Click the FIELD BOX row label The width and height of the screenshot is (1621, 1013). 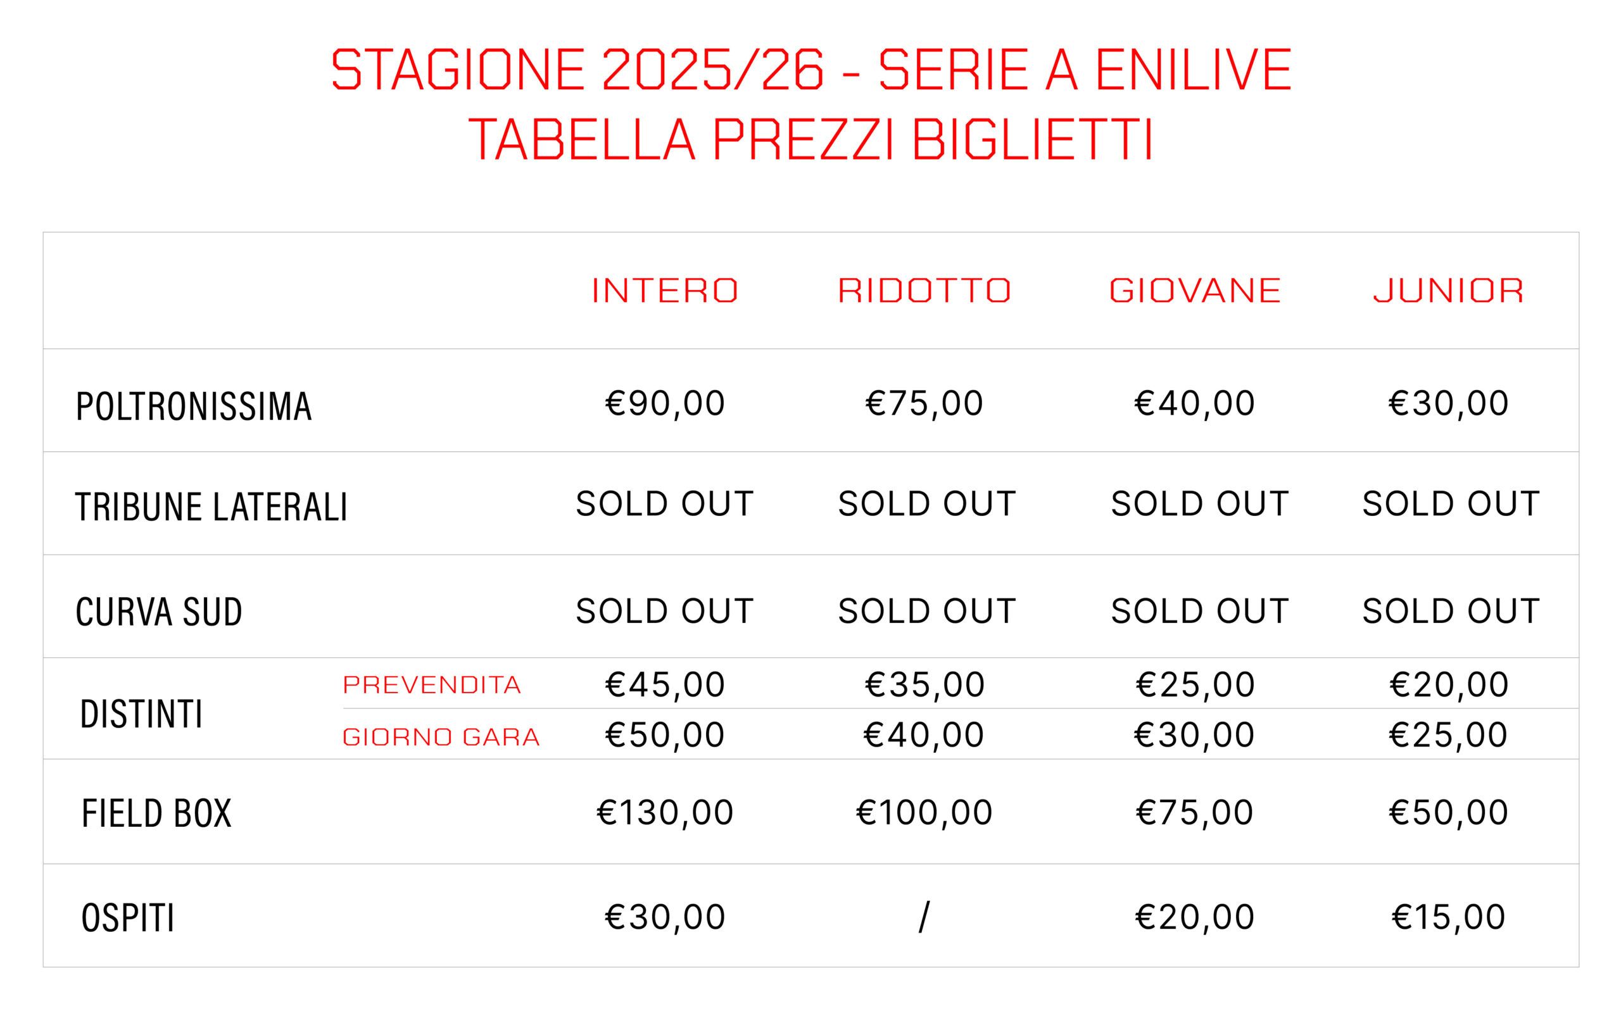coord(156,814)
